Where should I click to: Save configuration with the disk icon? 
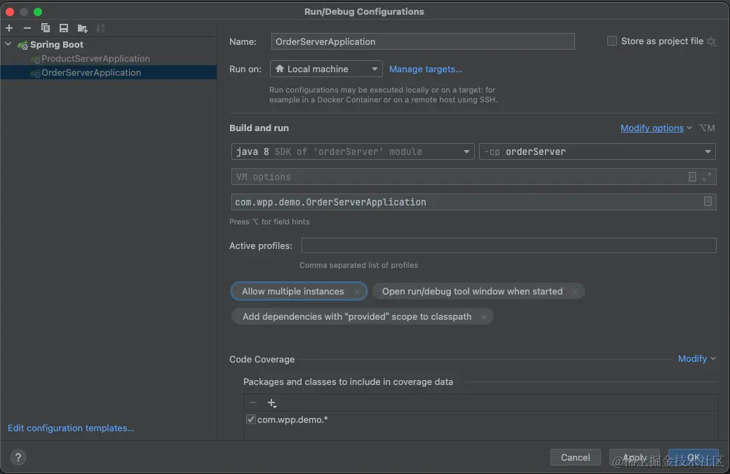point(64,28)
